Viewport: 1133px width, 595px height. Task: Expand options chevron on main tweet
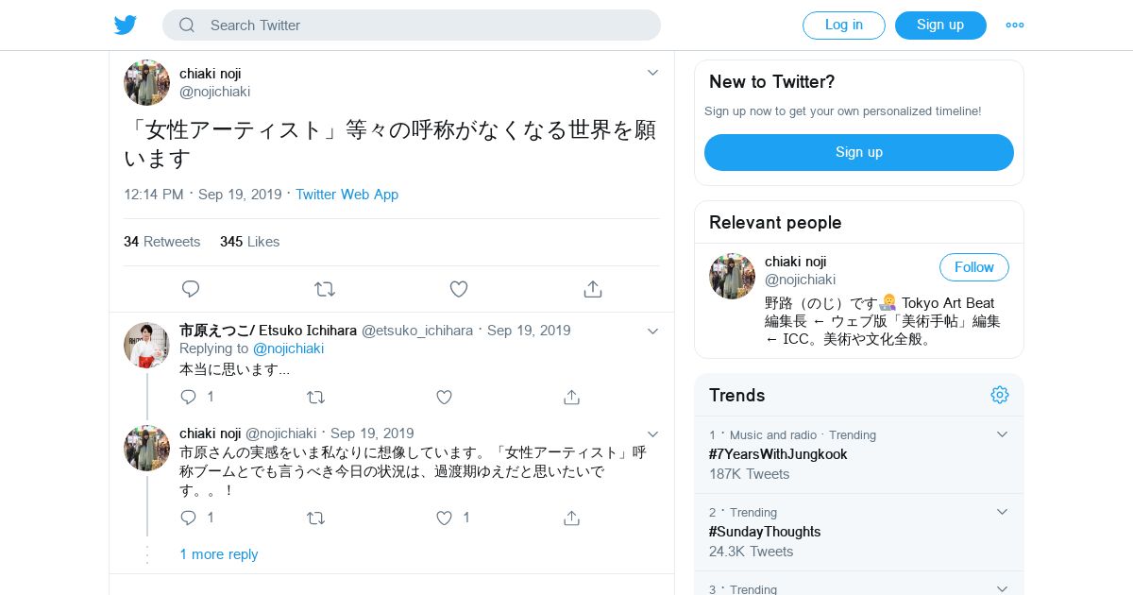(x=652, y=73)
